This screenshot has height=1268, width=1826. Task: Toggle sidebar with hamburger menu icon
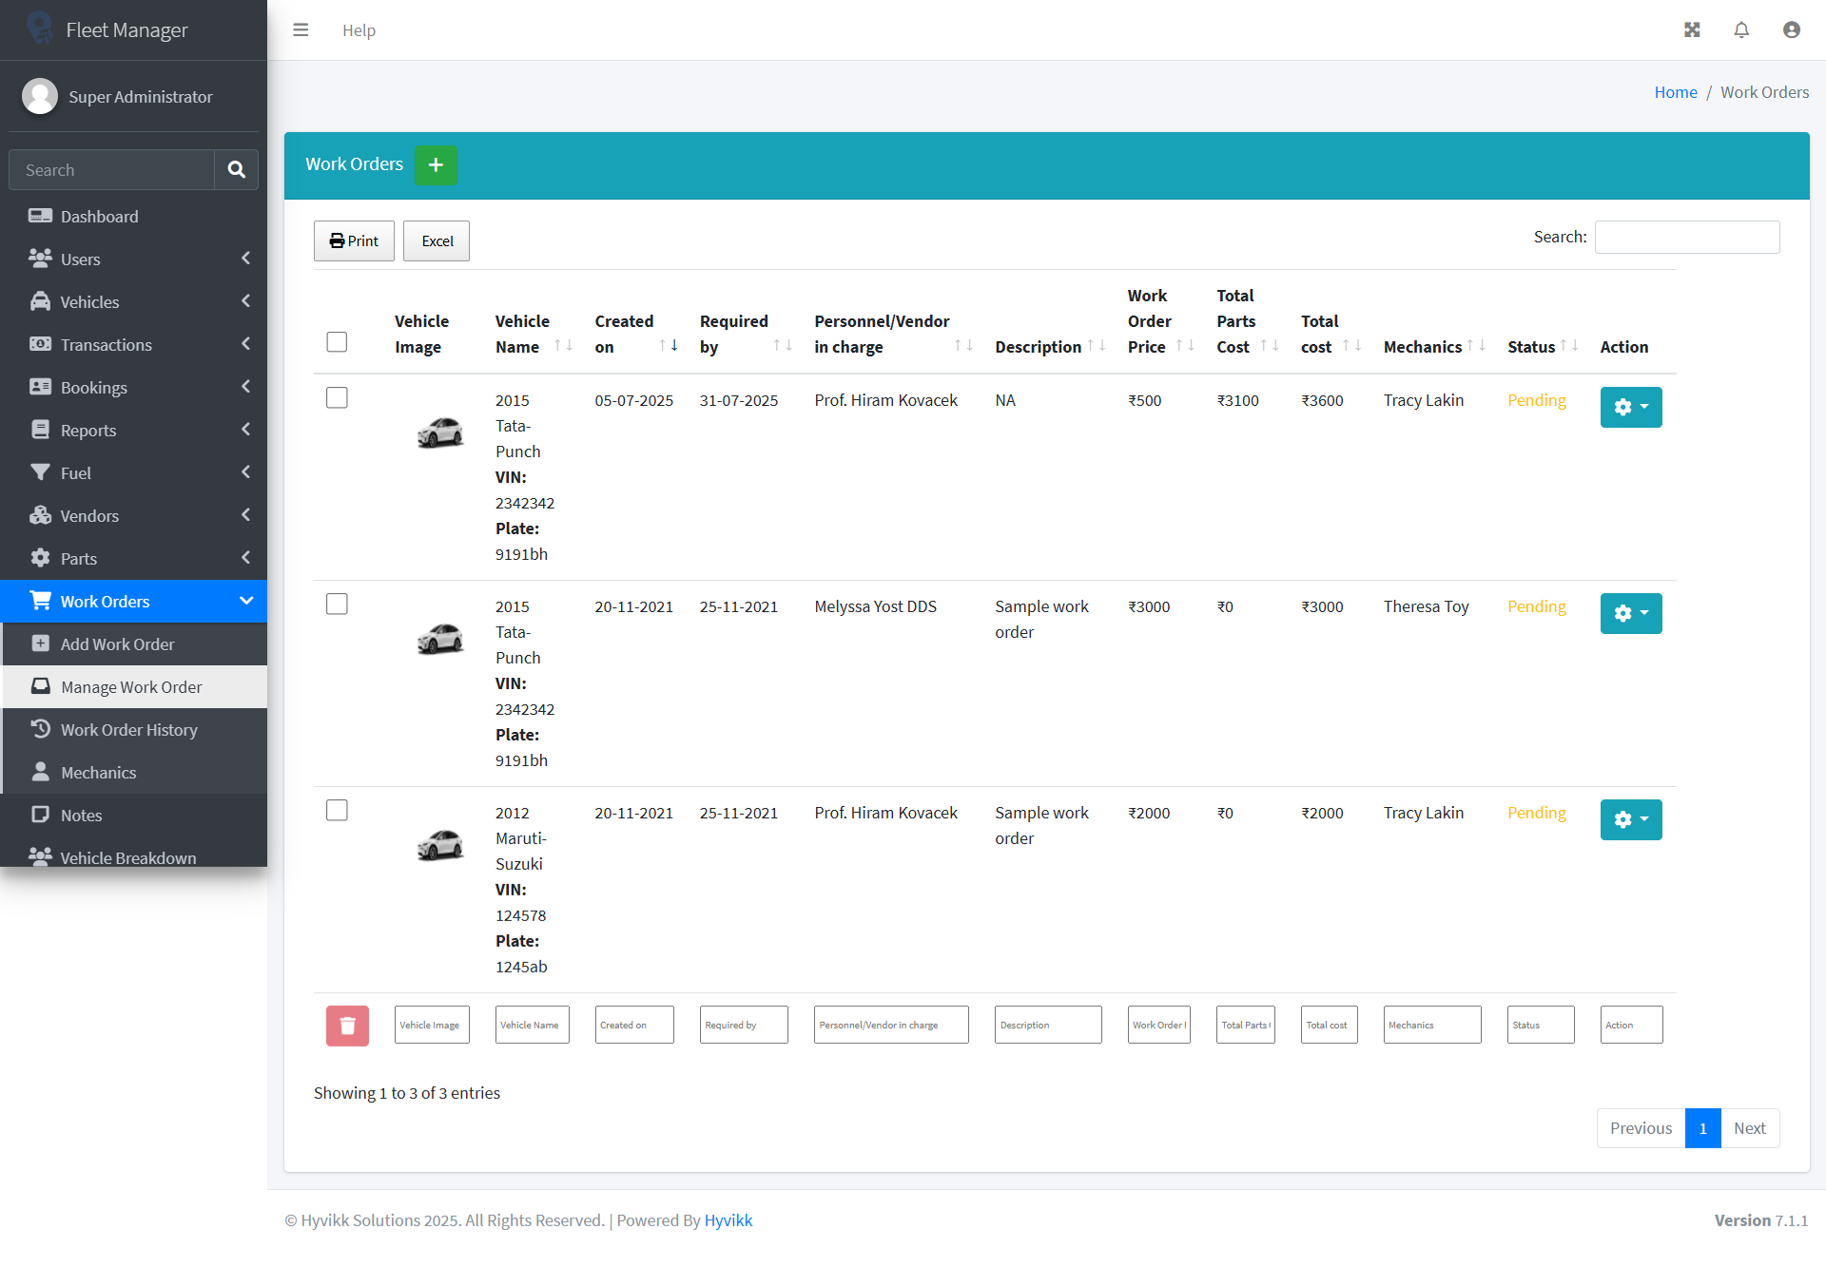[x=301, y=30]
